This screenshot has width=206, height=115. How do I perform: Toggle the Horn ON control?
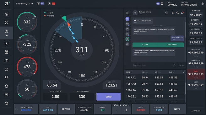tap(103, 109)
